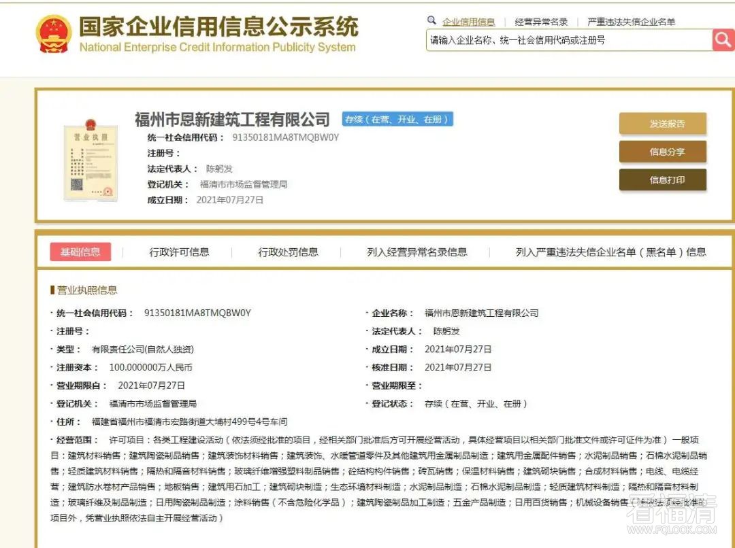Click the small magnifier icon beside 企业信用信息
The height and width of the screenshot is (548, 735).
point(431,20)
